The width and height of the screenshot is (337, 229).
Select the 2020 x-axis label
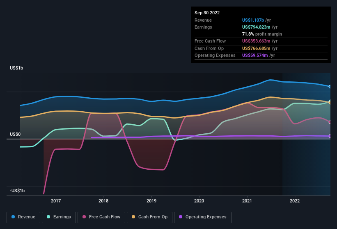coord(199,201)
